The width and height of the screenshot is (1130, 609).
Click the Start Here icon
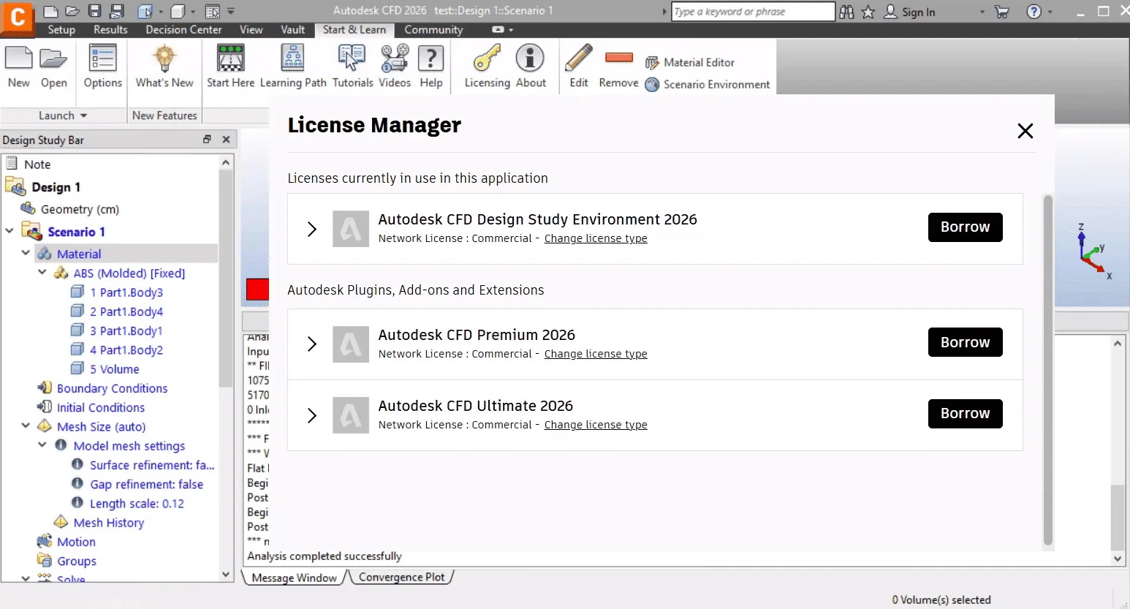(230, 58)
